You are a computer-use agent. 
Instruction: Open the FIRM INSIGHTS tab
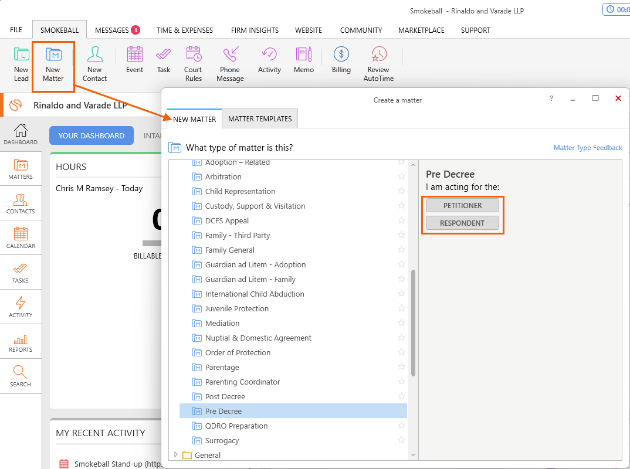(255, 30)
